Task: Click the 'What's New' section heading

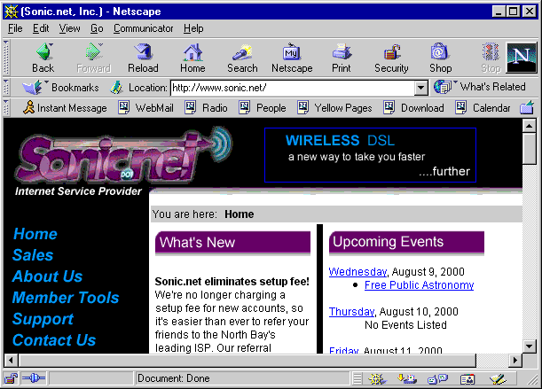Action: click(x=232, y=243)
